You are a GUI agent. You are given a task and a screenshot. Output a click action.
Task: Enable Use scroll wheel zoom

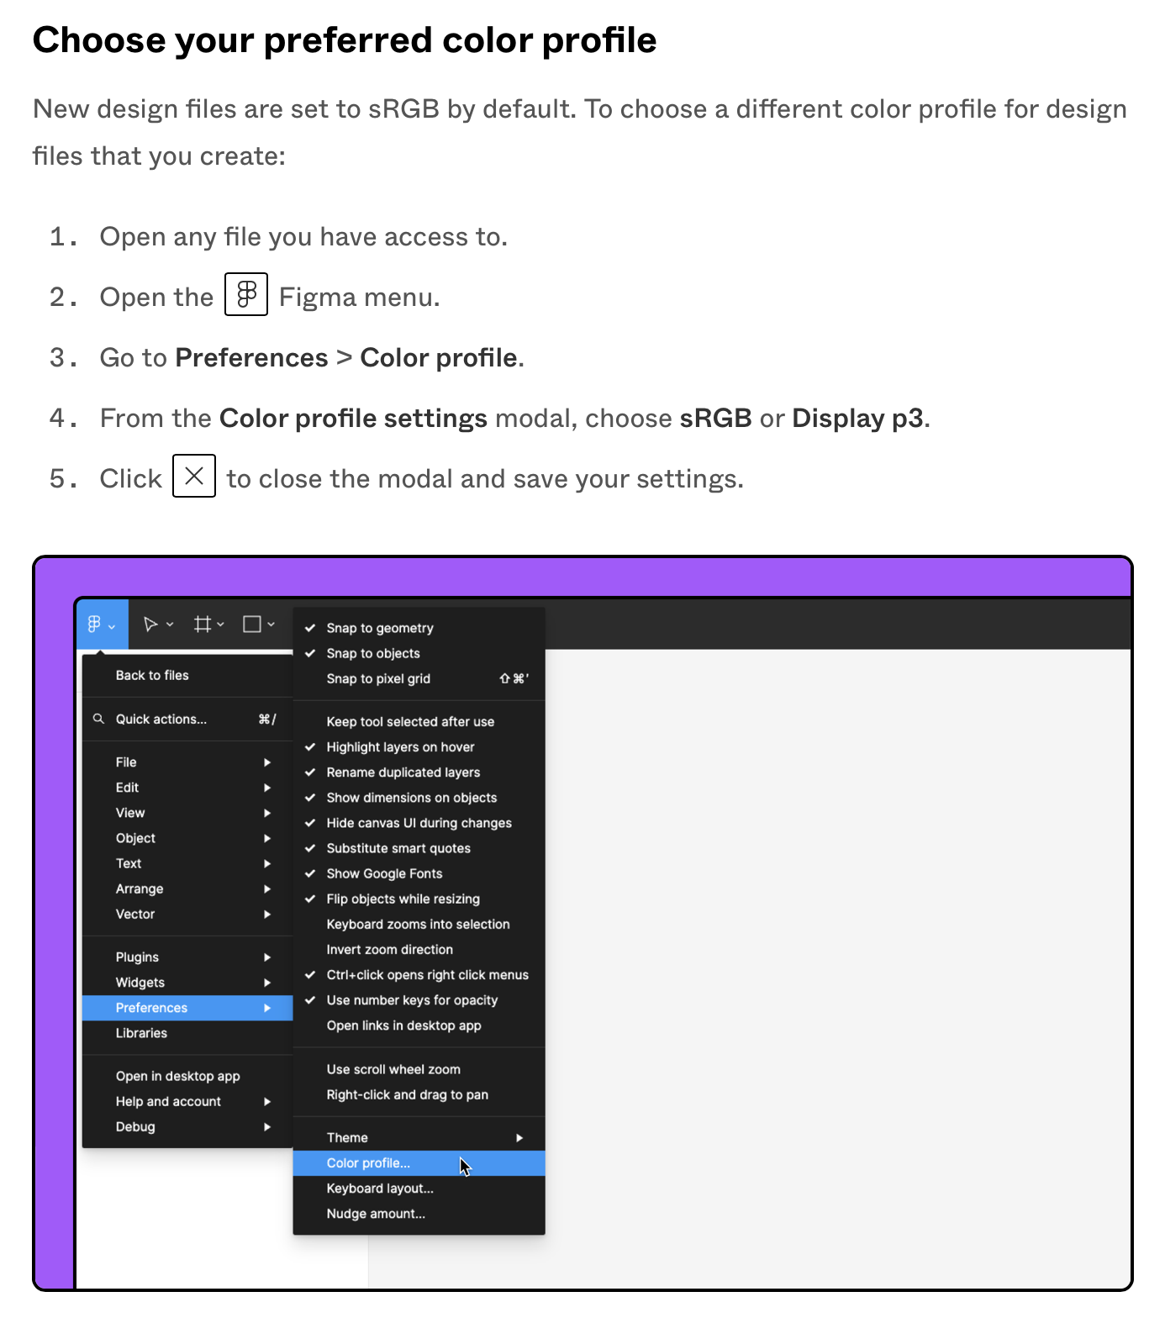click(419, 1069)
